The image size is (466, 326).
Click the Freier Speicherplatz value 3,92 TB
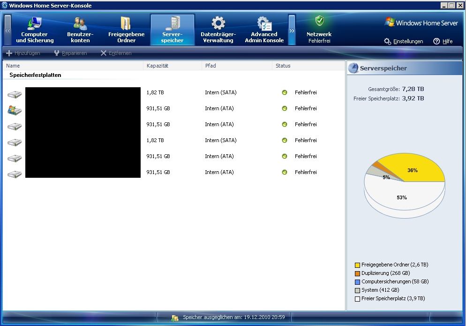tap(413, 99)
